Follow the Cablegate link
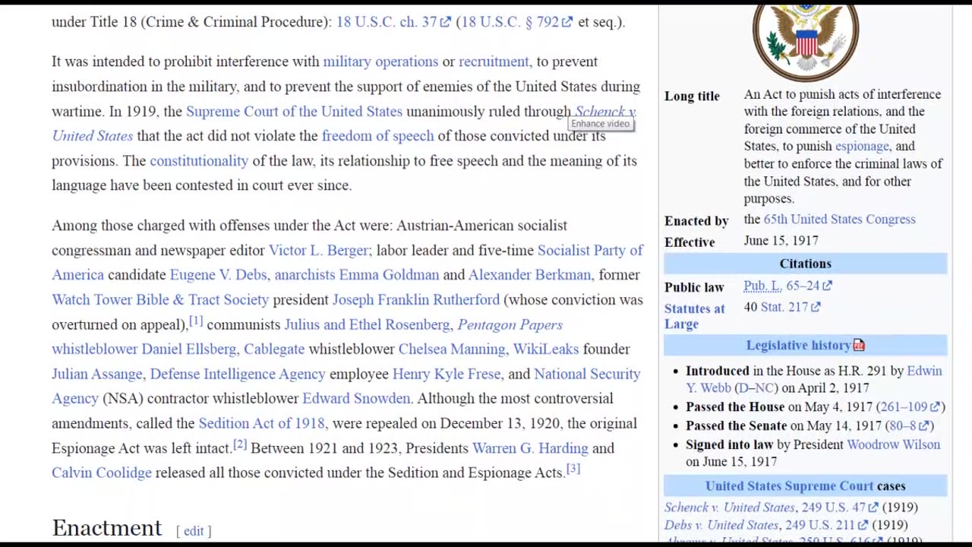The width and height of the screenshot is (972, 547). [x=274, y=349]
